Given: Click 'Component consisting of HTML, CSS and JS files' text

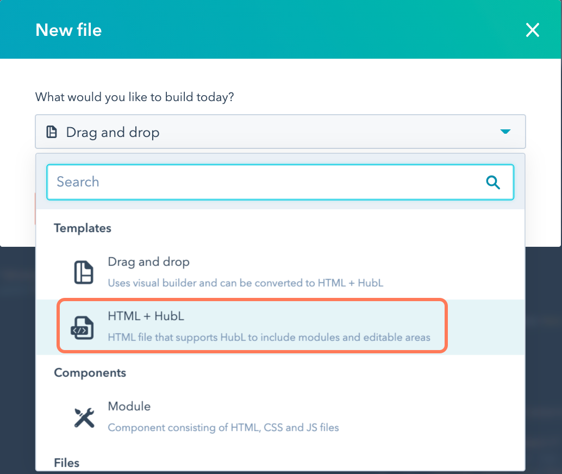Looking at the screenshot, I should [223, 427].
